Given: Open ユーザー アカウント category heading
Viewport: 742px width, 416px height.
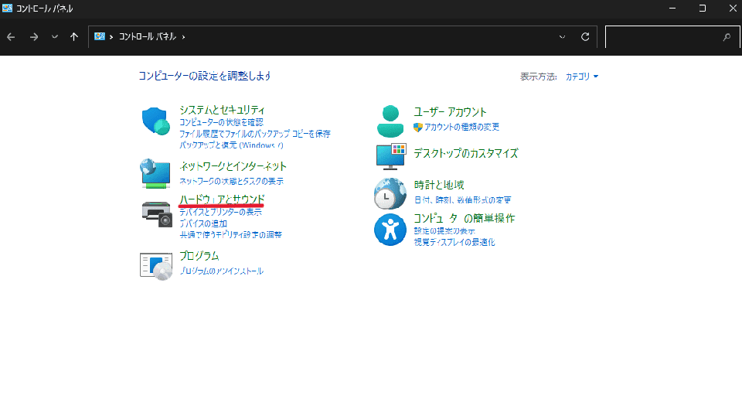Looking at the screenshot, I should click(x=450, y=111).
